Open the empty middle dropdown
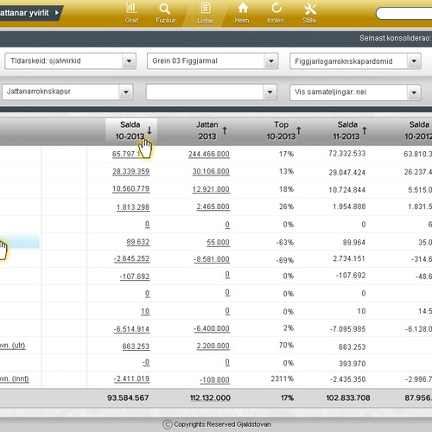Viewport: 432px width, 432px height. (212, 92)
